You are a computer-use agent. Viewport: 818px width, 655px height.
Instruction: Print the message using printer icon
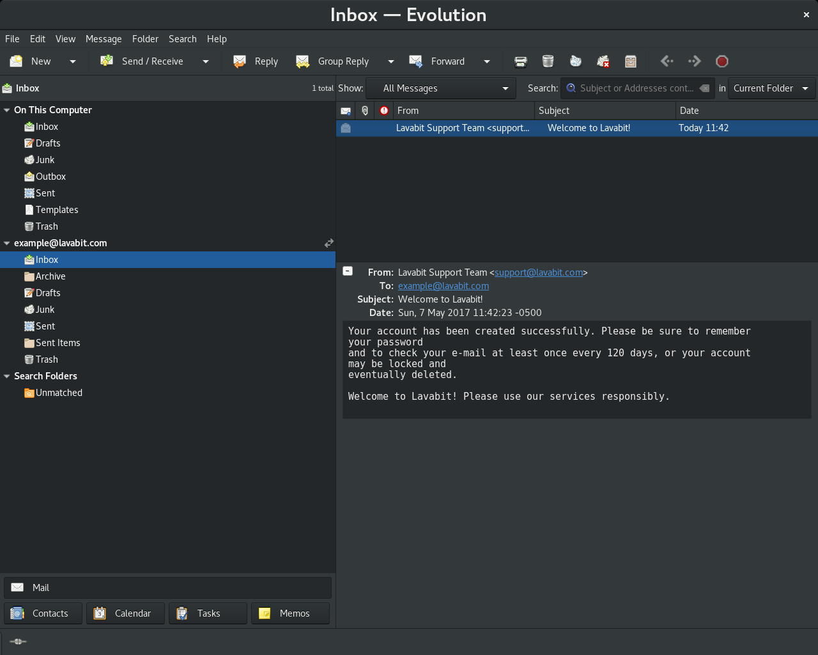click(521, 61)
